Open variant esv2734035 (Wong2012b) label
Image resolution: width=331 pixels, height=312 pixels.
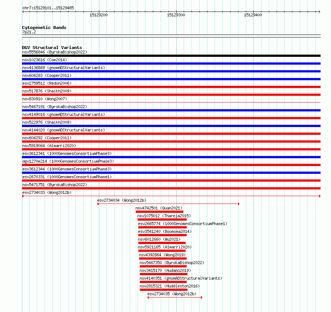[172, 294]
